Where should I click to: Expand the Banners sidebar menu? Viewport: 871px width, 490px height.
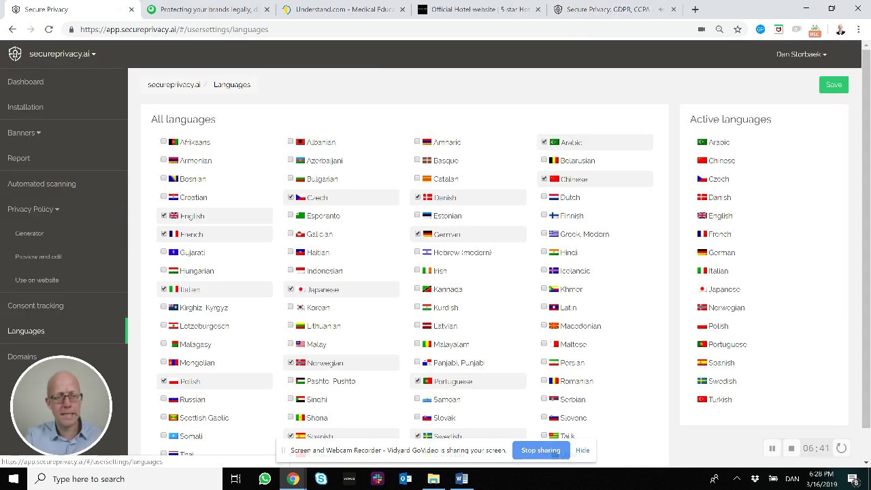pos(24,133)
